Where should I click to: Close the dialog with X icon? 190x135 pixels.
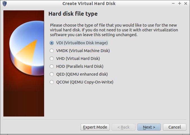pos(186,4)
